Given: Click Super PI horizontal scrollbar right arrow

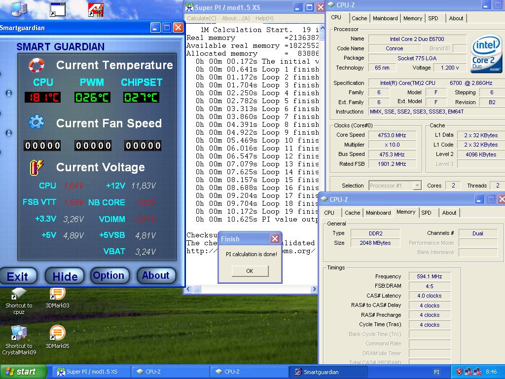Looking at the screenshot, I should click(314, 289).
